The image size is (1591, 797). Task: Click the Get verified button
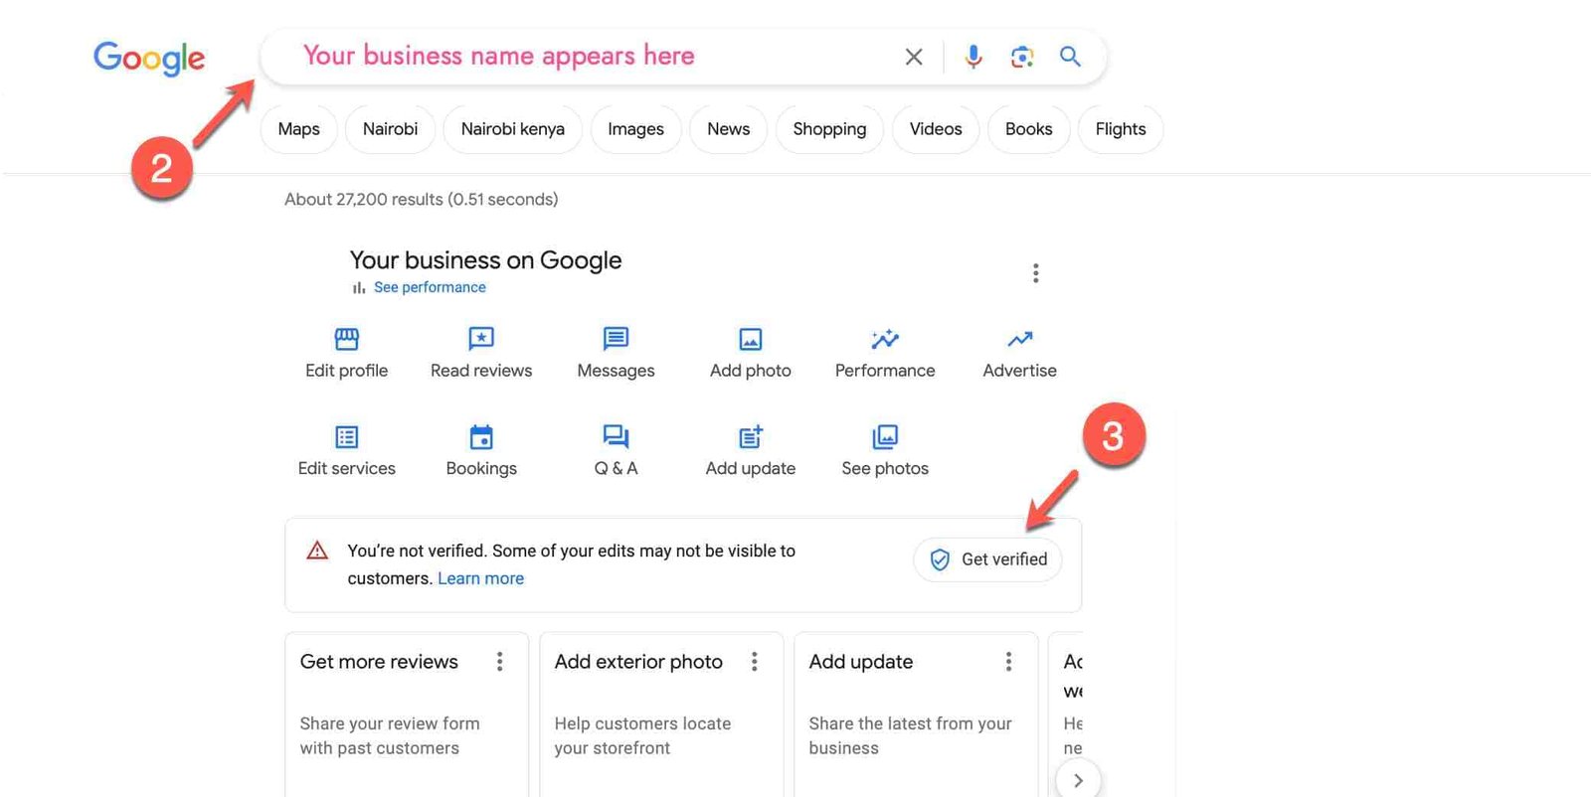pos(987,559)
